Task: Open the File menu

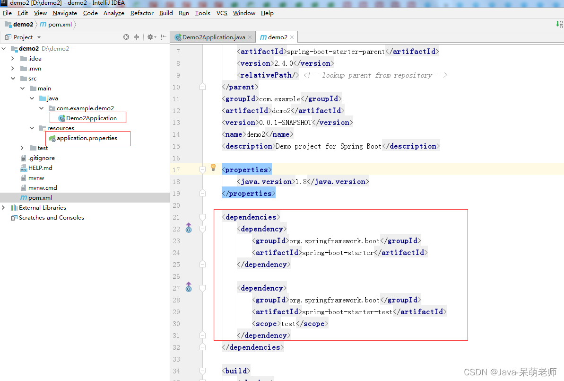Action: tap(7, 13)
